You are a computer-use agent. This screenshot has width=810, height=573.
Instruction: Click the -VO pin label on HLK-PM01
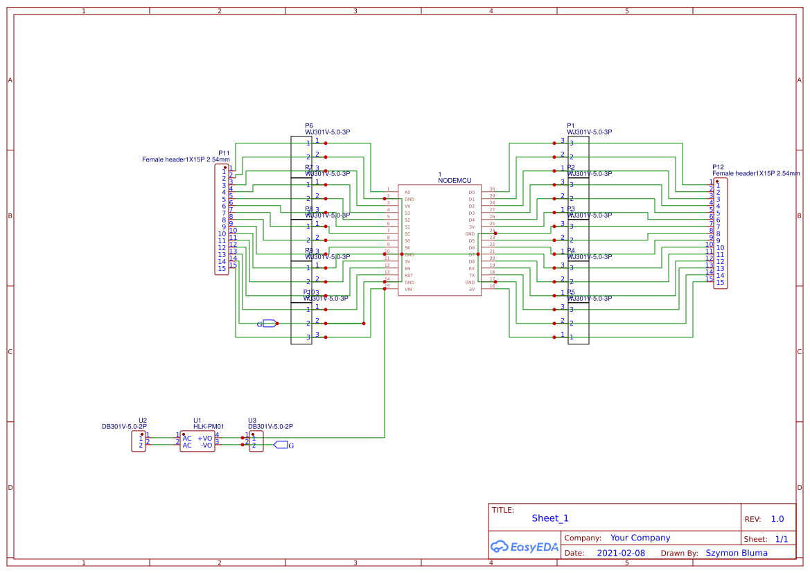206,446
